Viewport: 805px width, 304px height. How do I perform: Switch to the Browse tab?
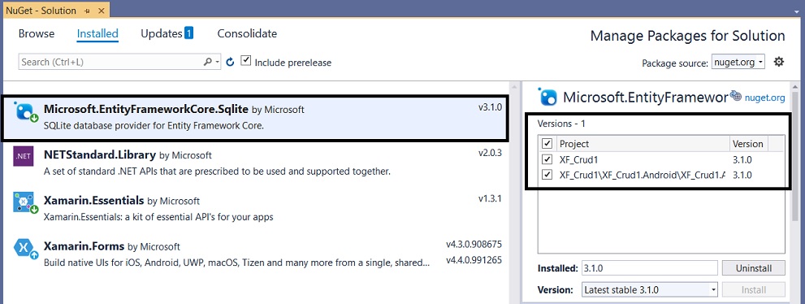37,34
